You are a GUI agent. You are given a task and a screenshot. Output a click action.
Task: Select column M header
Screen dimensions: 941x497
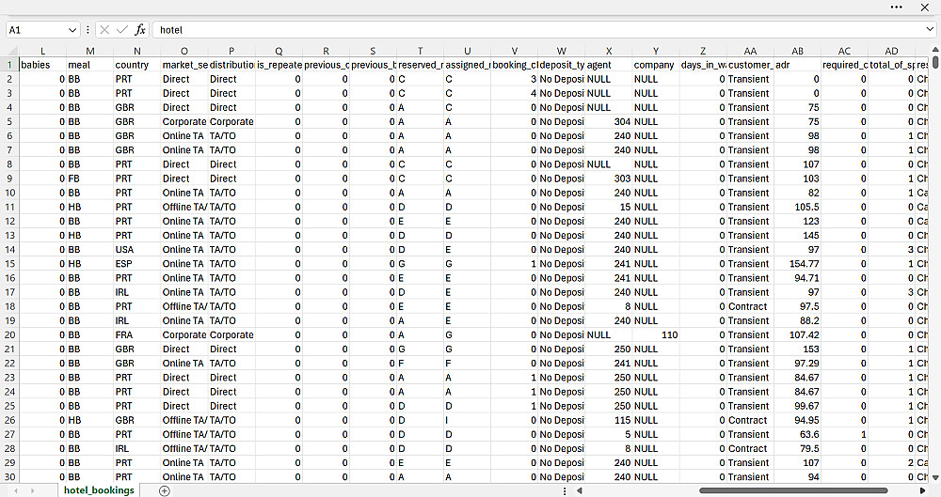[90, 51]
